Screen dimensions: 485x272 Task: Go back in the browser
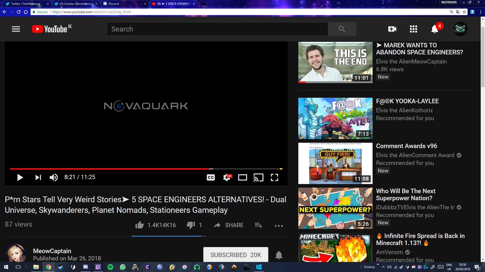tap(4, 12)
